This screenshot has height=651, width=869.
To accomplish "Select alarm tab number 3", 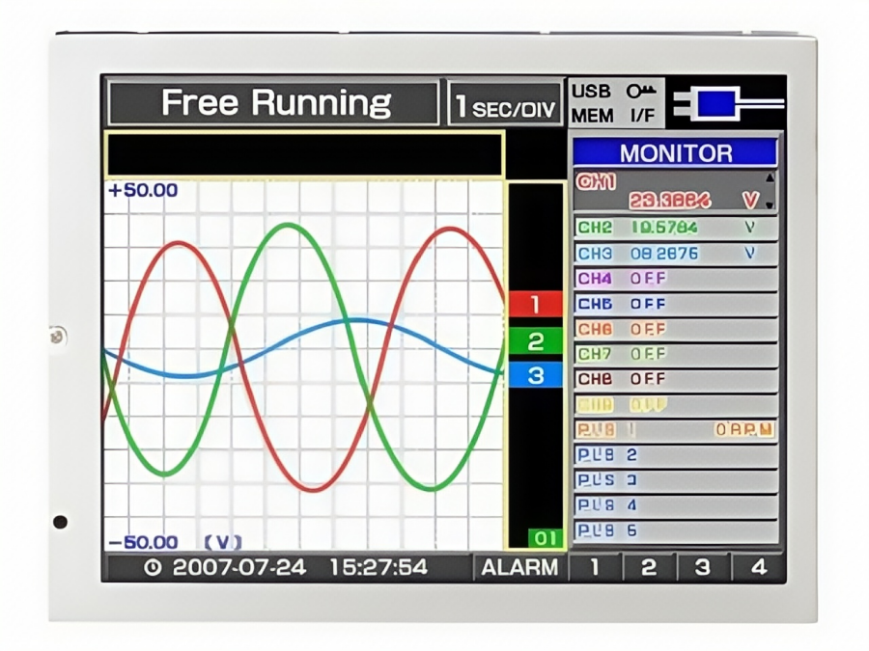I will coord(702,567).
